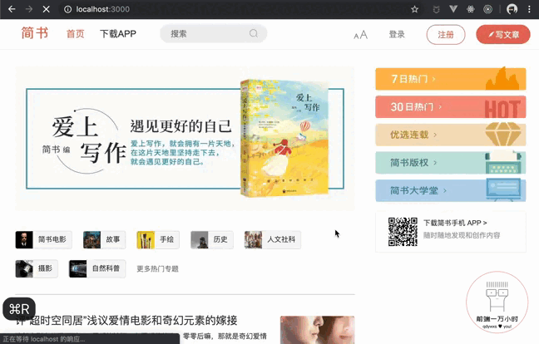Click the 人文社科 topic thumbnail image

coord(253,239)
